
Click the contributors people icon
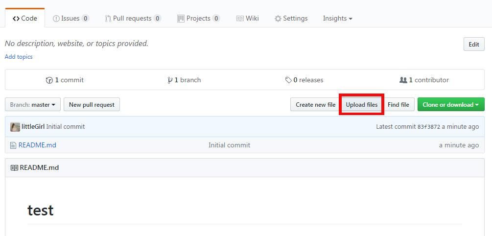pos(403,80)
